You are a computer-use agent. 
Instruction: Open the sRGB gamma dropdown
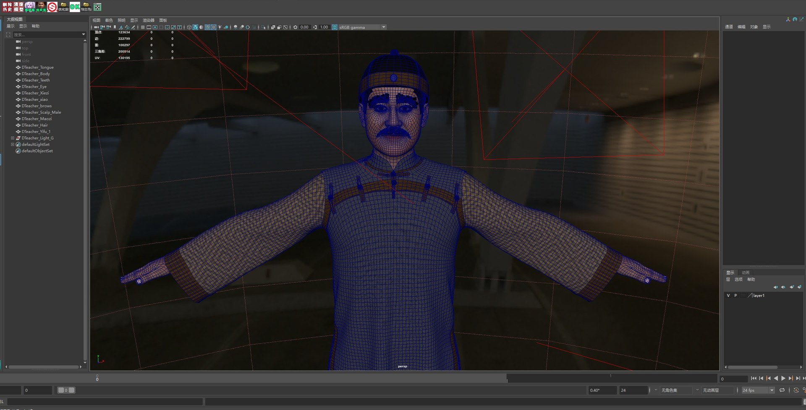pyautogui.click(x=383, y=27)
